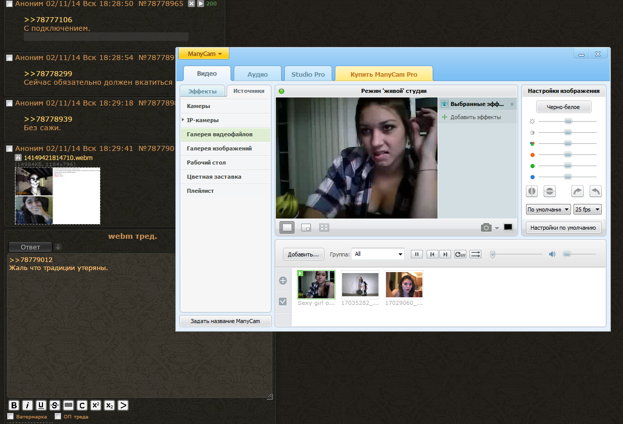Toggle the eye icon of Выбранные эффекты
Image resolution: width=623 pixels, height=424 pixels.
coord(445,104)
